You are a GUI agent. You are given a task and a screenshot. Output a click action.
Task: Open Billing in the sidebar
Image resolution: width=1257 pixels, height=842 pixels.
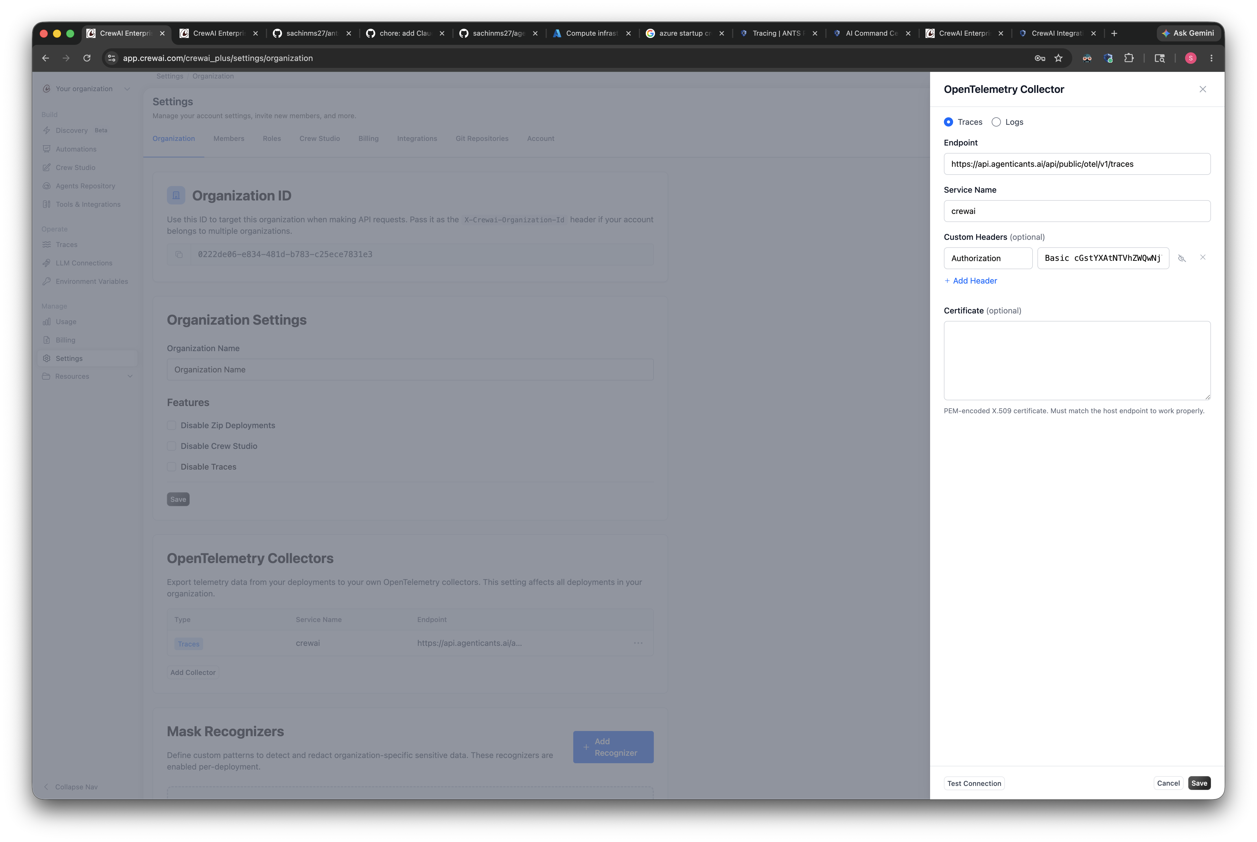pyautogui.click(x=65, y=340)
